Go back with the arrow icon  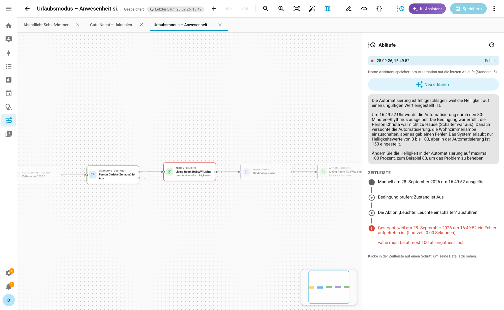pos(27,9)
